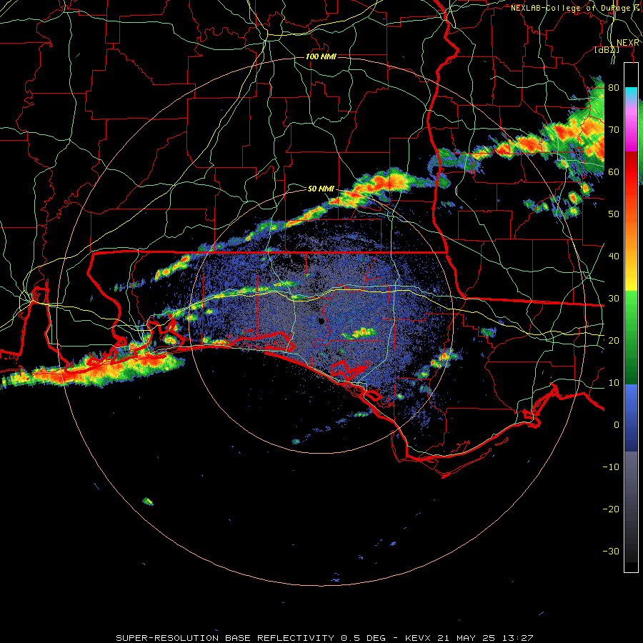
Task: Click the 70 value on the dBZ scale
Action: click(614, 130)
